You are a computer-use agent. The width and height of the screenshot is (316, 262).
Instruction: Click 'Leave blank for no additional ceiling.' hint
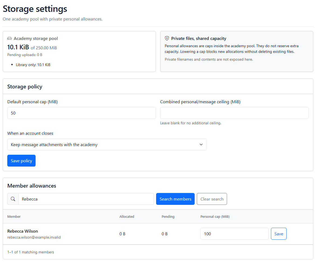[191, 123]
